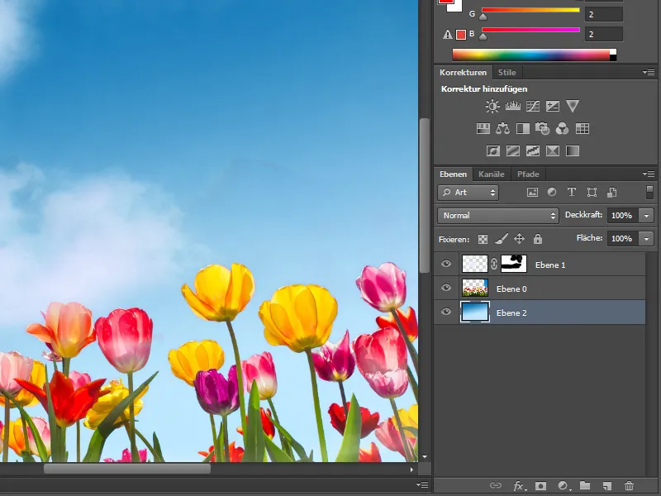Add a layer mask

pyautogui.click(x=540, y=486)
